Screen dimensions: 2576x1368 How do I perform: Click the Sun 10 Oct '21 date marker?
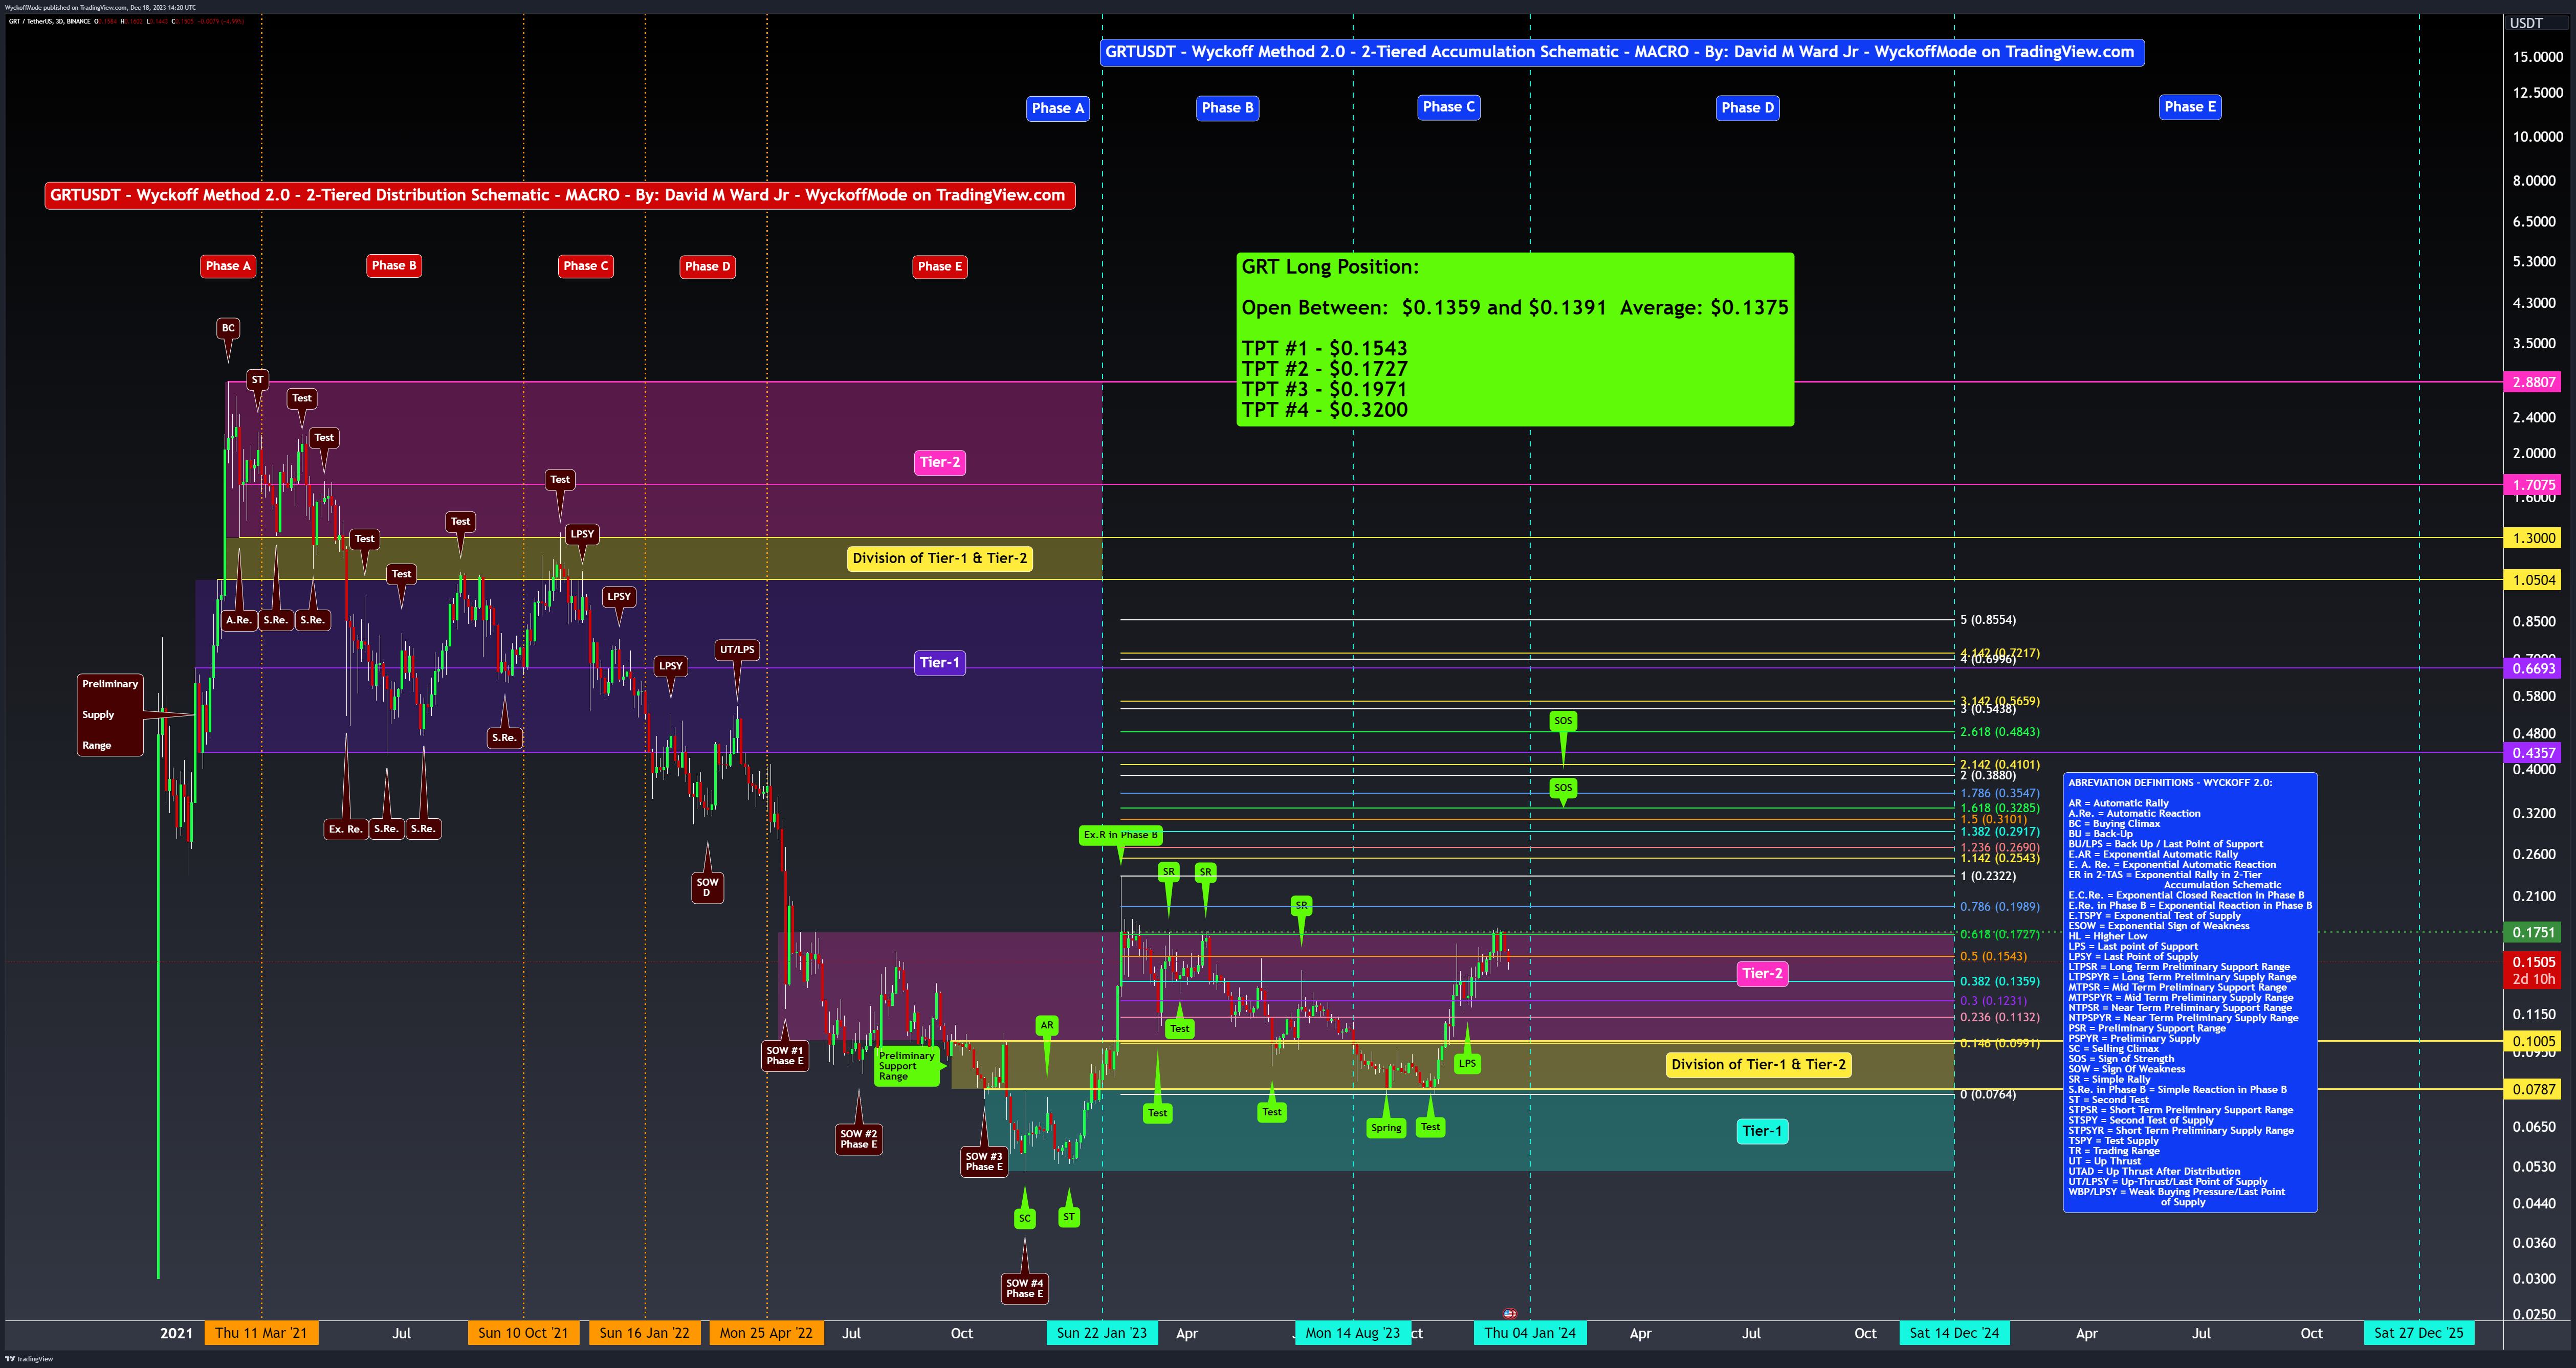tap(523, 1333)
